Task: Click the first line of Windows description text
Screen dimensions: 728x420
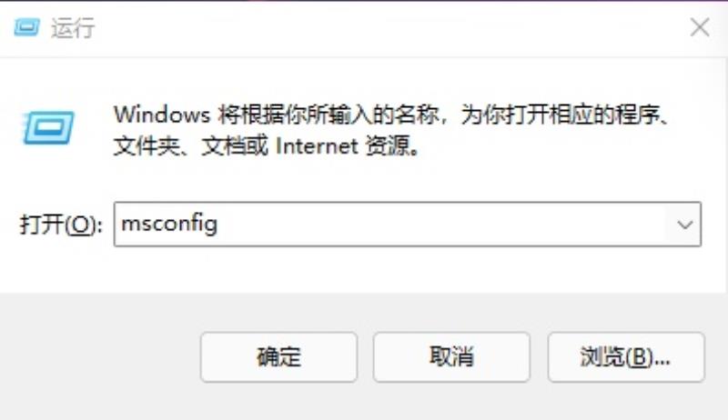Action: pos(392,115)
